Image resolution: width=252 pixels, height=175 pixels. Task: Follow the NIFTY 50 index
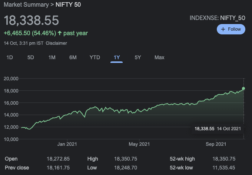(231, 29)
